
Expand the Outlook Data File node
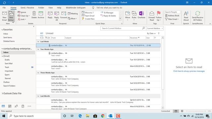click(x=2, y=93)
